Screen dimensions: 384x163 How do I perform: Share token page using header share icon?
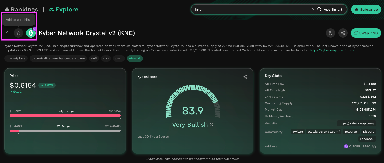pos(343,33)
